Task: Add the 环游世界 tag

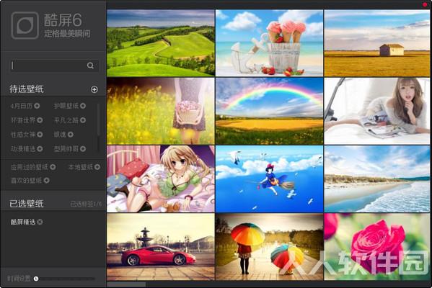Action: coord(40,120)
